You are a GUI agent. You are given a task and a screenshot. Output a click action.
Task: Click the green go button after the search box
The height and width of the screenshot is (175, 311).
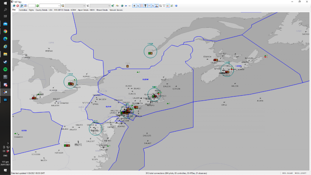[37, 6]
